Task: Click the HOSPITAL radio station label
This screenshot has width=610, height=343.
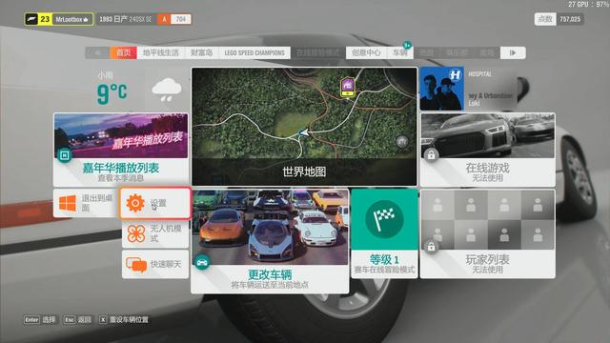Action: (x=479, y=74)
